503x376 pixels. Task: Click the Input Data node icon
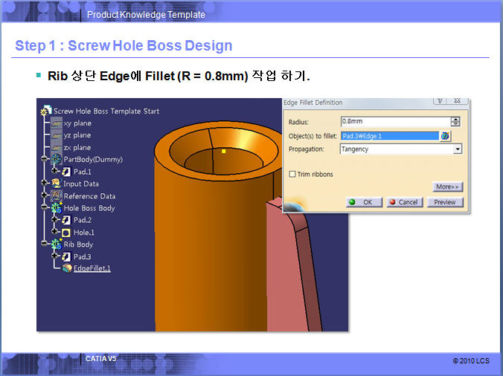[x=57, y=184]
